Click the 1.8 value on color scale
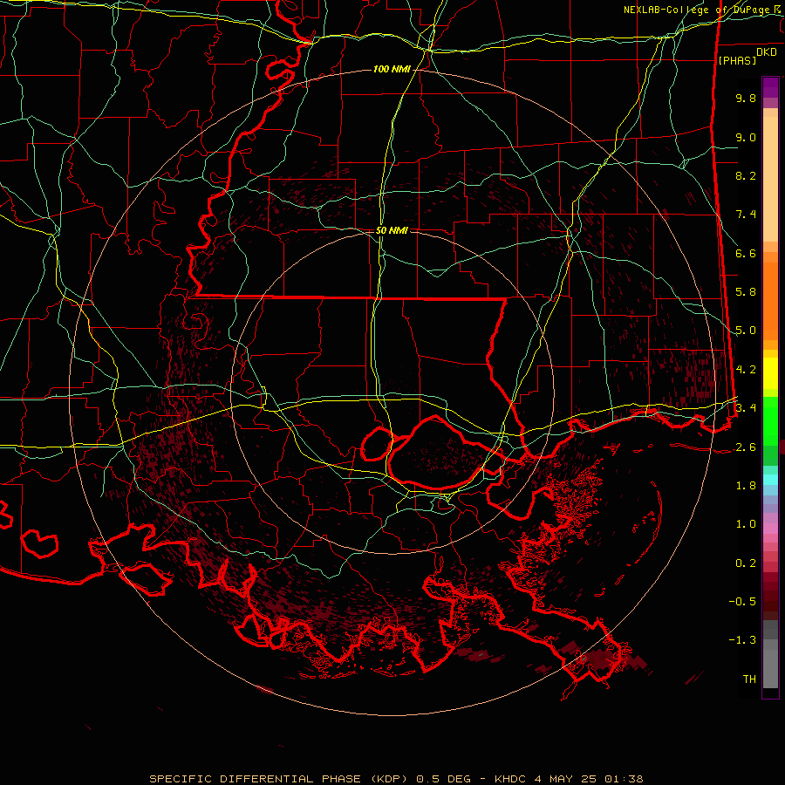The width and height of the screenshot is (785, 785). (746, 486)
